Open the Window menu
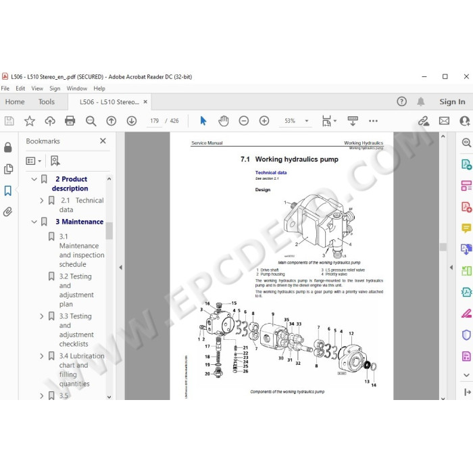Viewport: 473px width, 473px height. tap(77, 89)
